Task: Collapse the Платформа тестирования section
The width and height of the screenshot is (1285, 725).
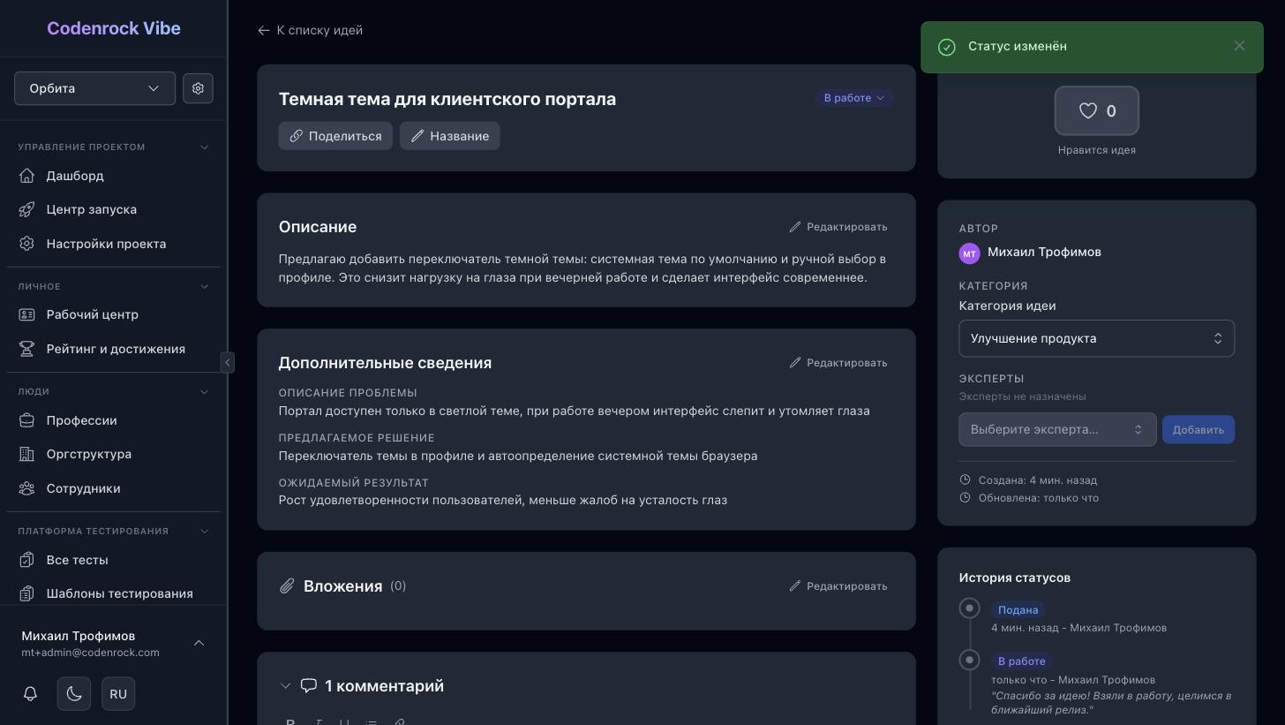Action: pyautogui.click(x=205, y=532)
